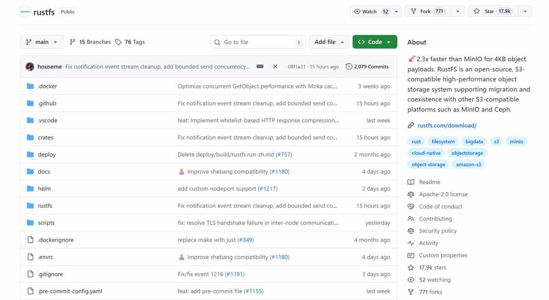
Task: Open the rustfs.com/download link
Action: pos(447,125)
